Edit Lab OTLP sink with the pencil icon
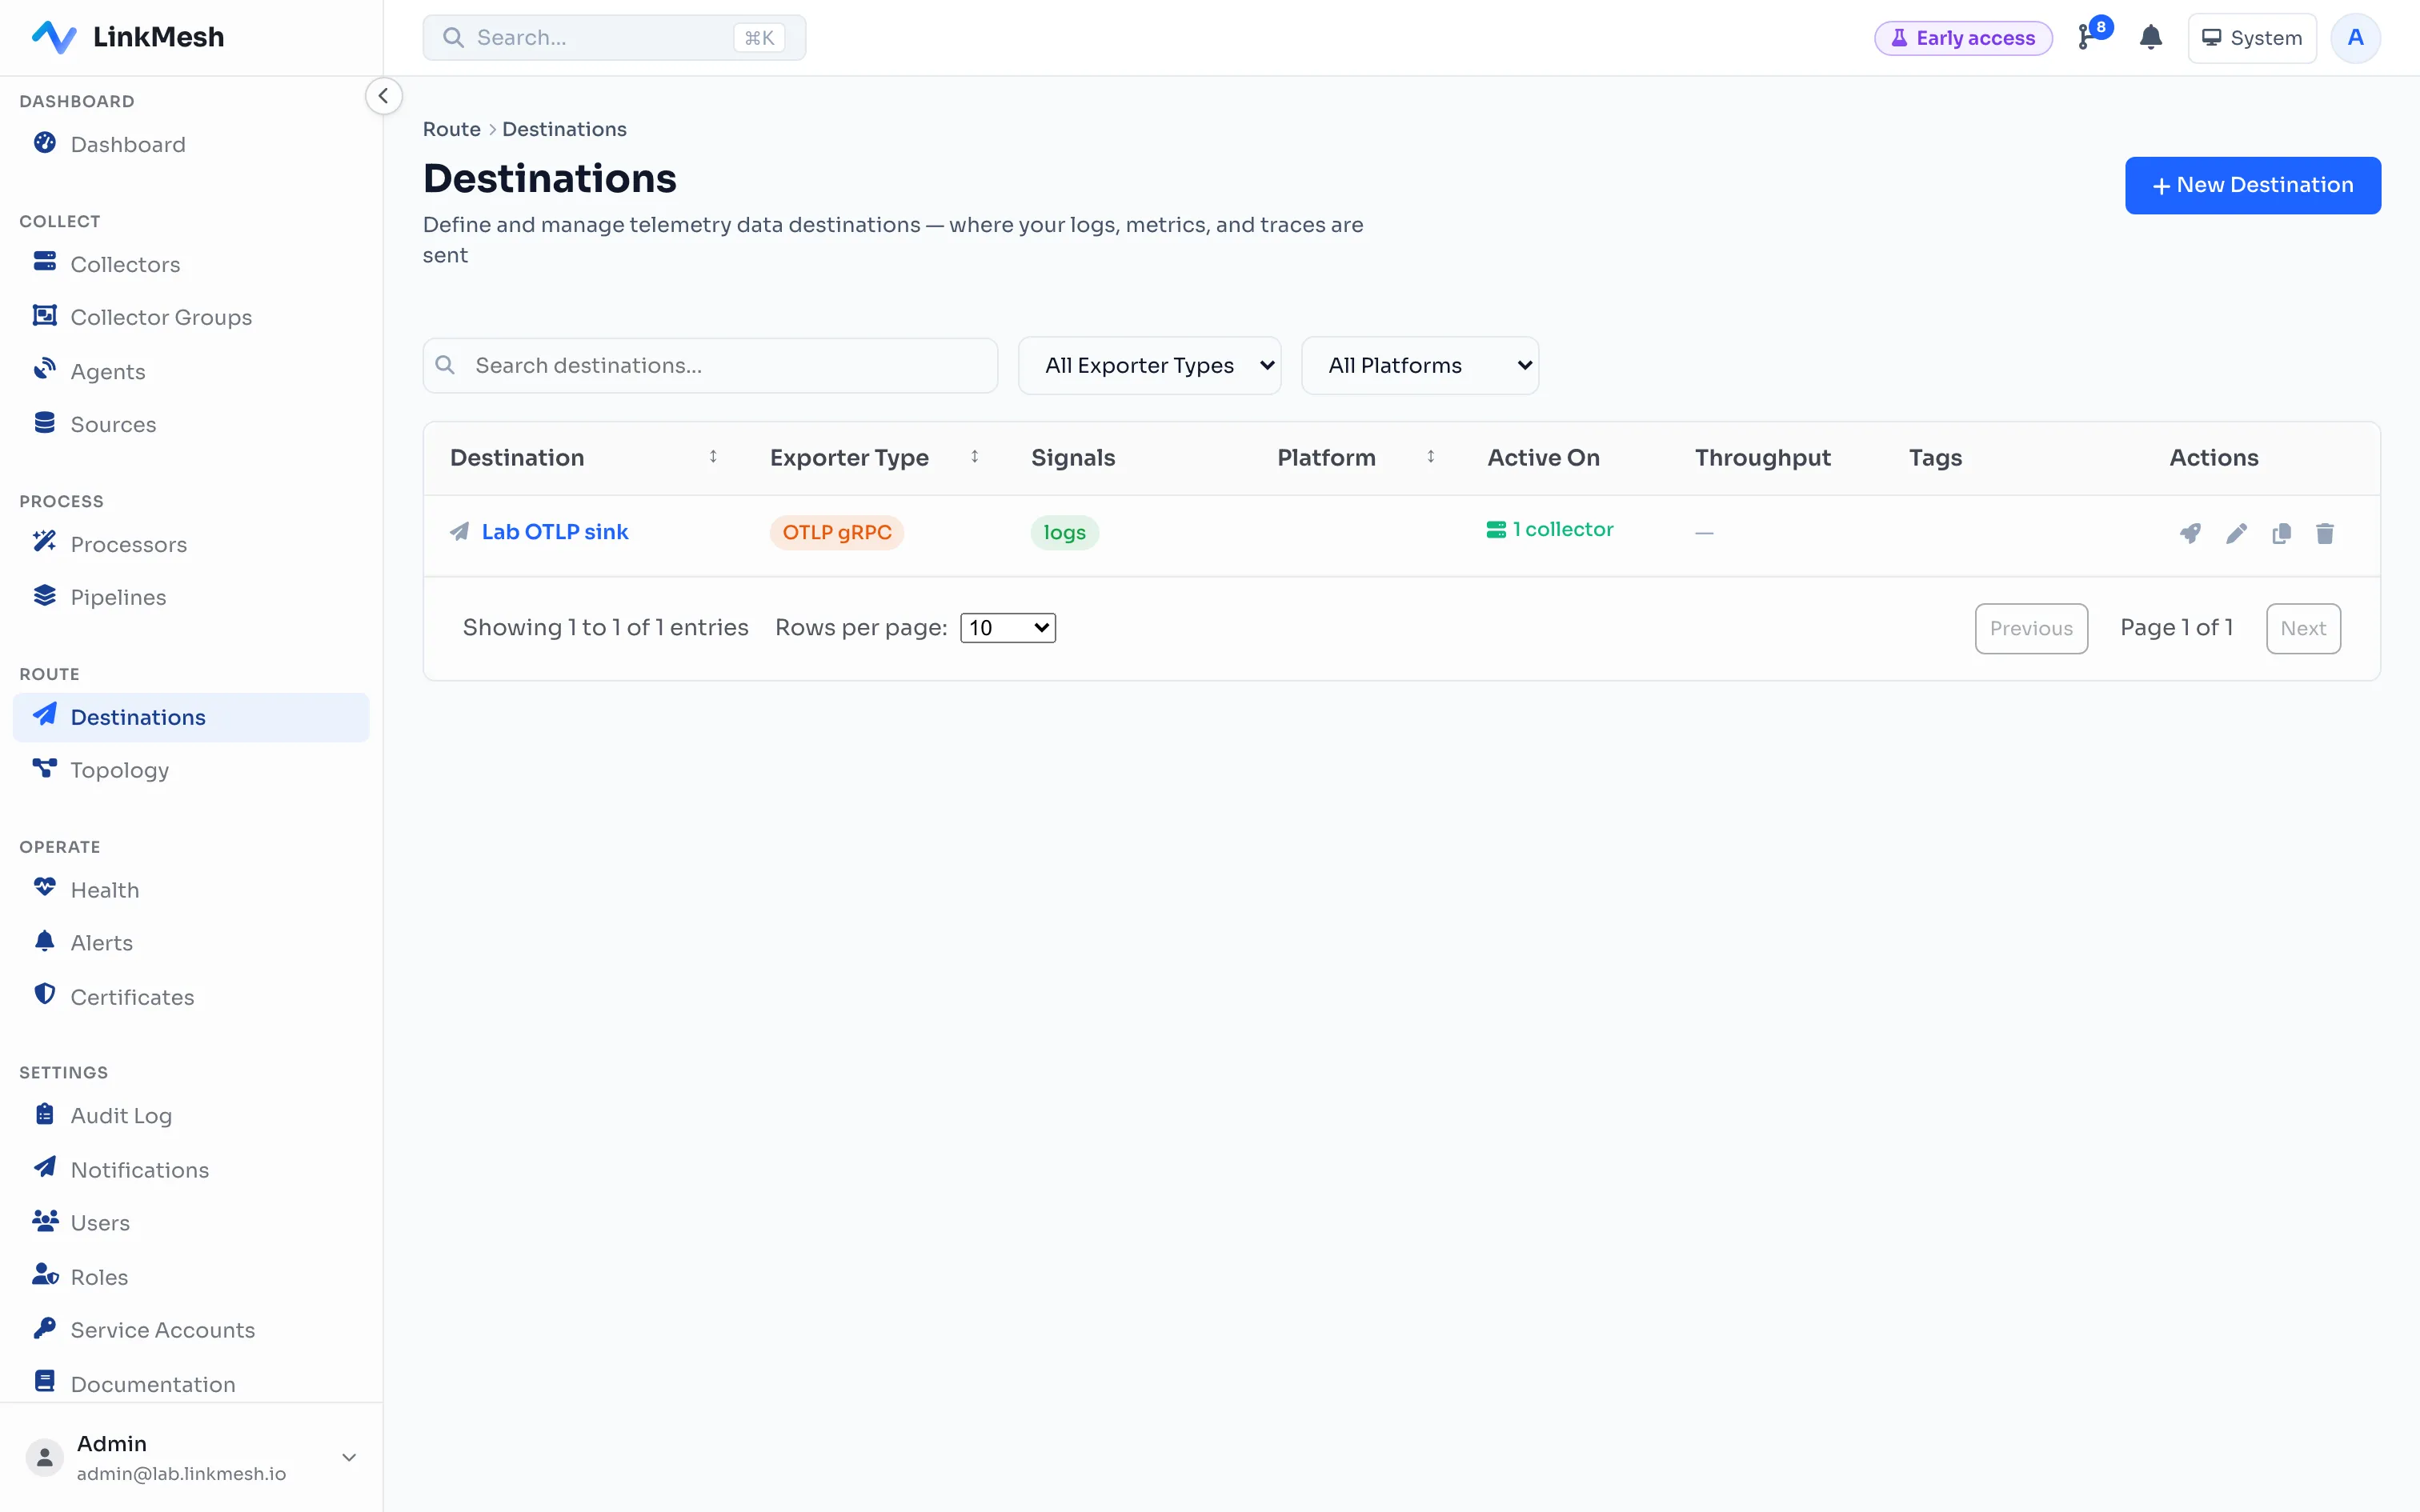The height and width of the screenshot is (1512, 2420). [2236, 533]
